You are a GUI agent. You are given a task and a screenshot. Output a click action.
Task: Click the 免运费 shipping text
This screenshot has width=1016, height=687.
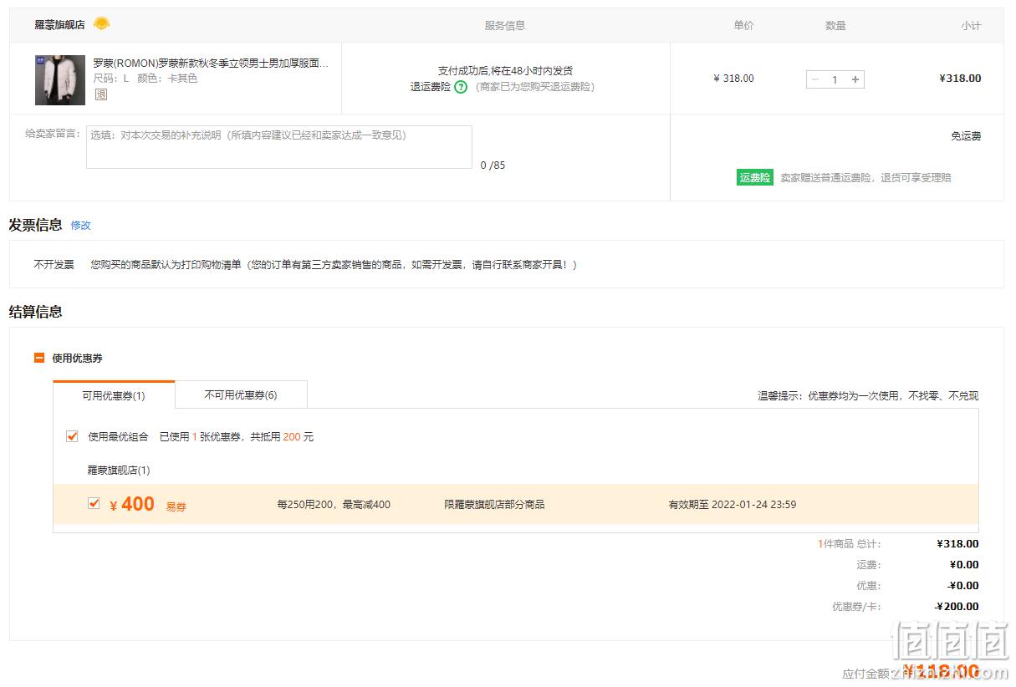pyautogui.click(x=966, y=136)
